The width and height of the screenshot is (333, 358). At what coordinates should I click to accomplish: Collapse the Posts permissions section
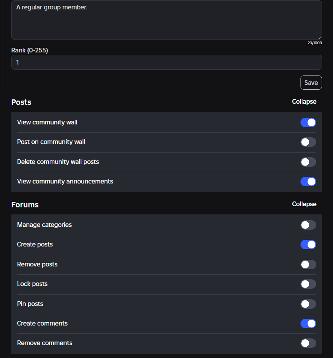pos(304,102)
